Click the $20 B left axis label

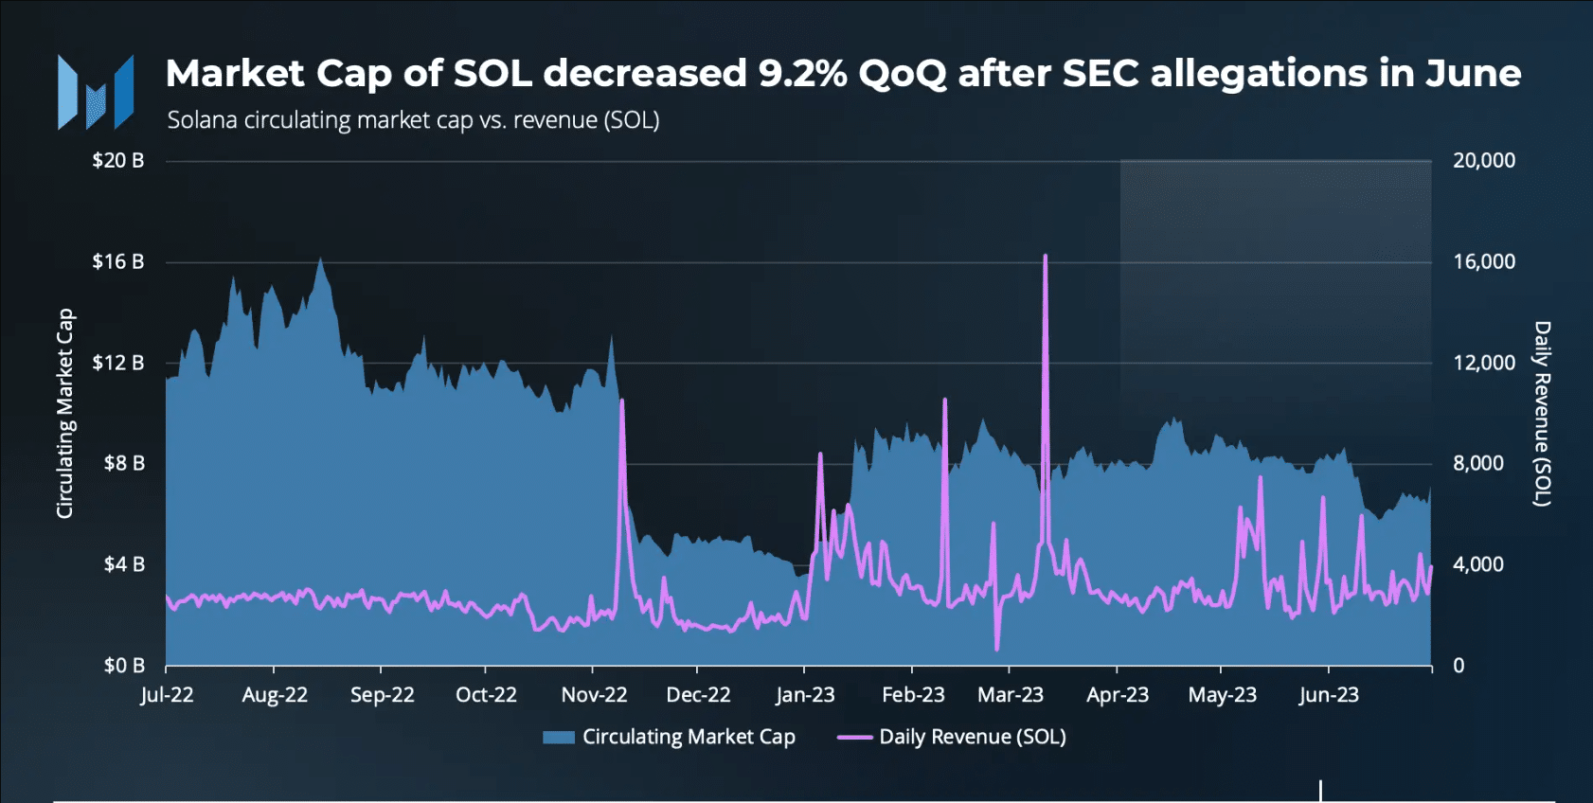118,160
